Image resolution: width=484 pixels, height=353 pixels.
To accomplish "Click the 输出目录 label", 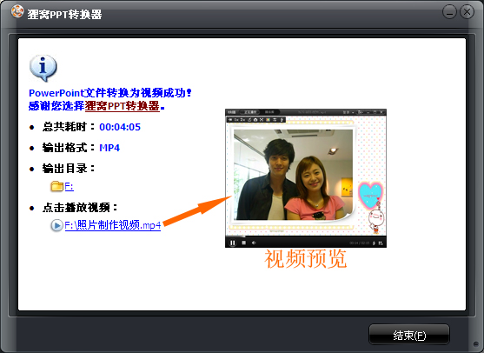I will tap(69, 169).
